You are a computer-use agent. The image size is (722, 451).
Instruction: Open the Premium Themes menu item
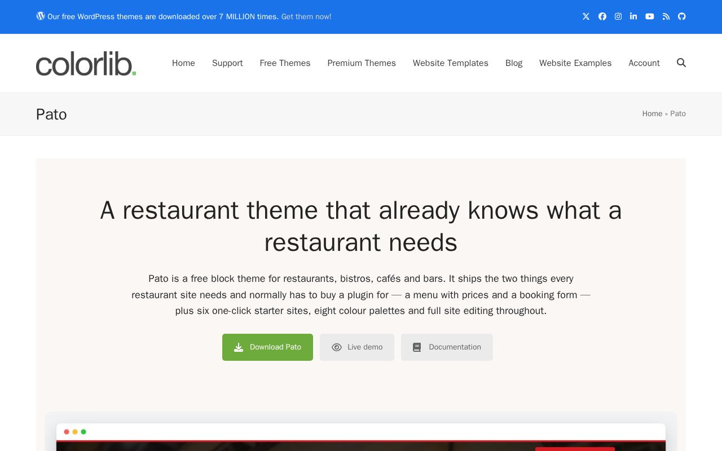click(362, 63)
